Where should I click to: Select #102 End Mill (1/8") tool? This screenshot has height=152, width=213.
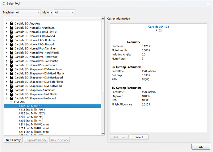[53, 106]
